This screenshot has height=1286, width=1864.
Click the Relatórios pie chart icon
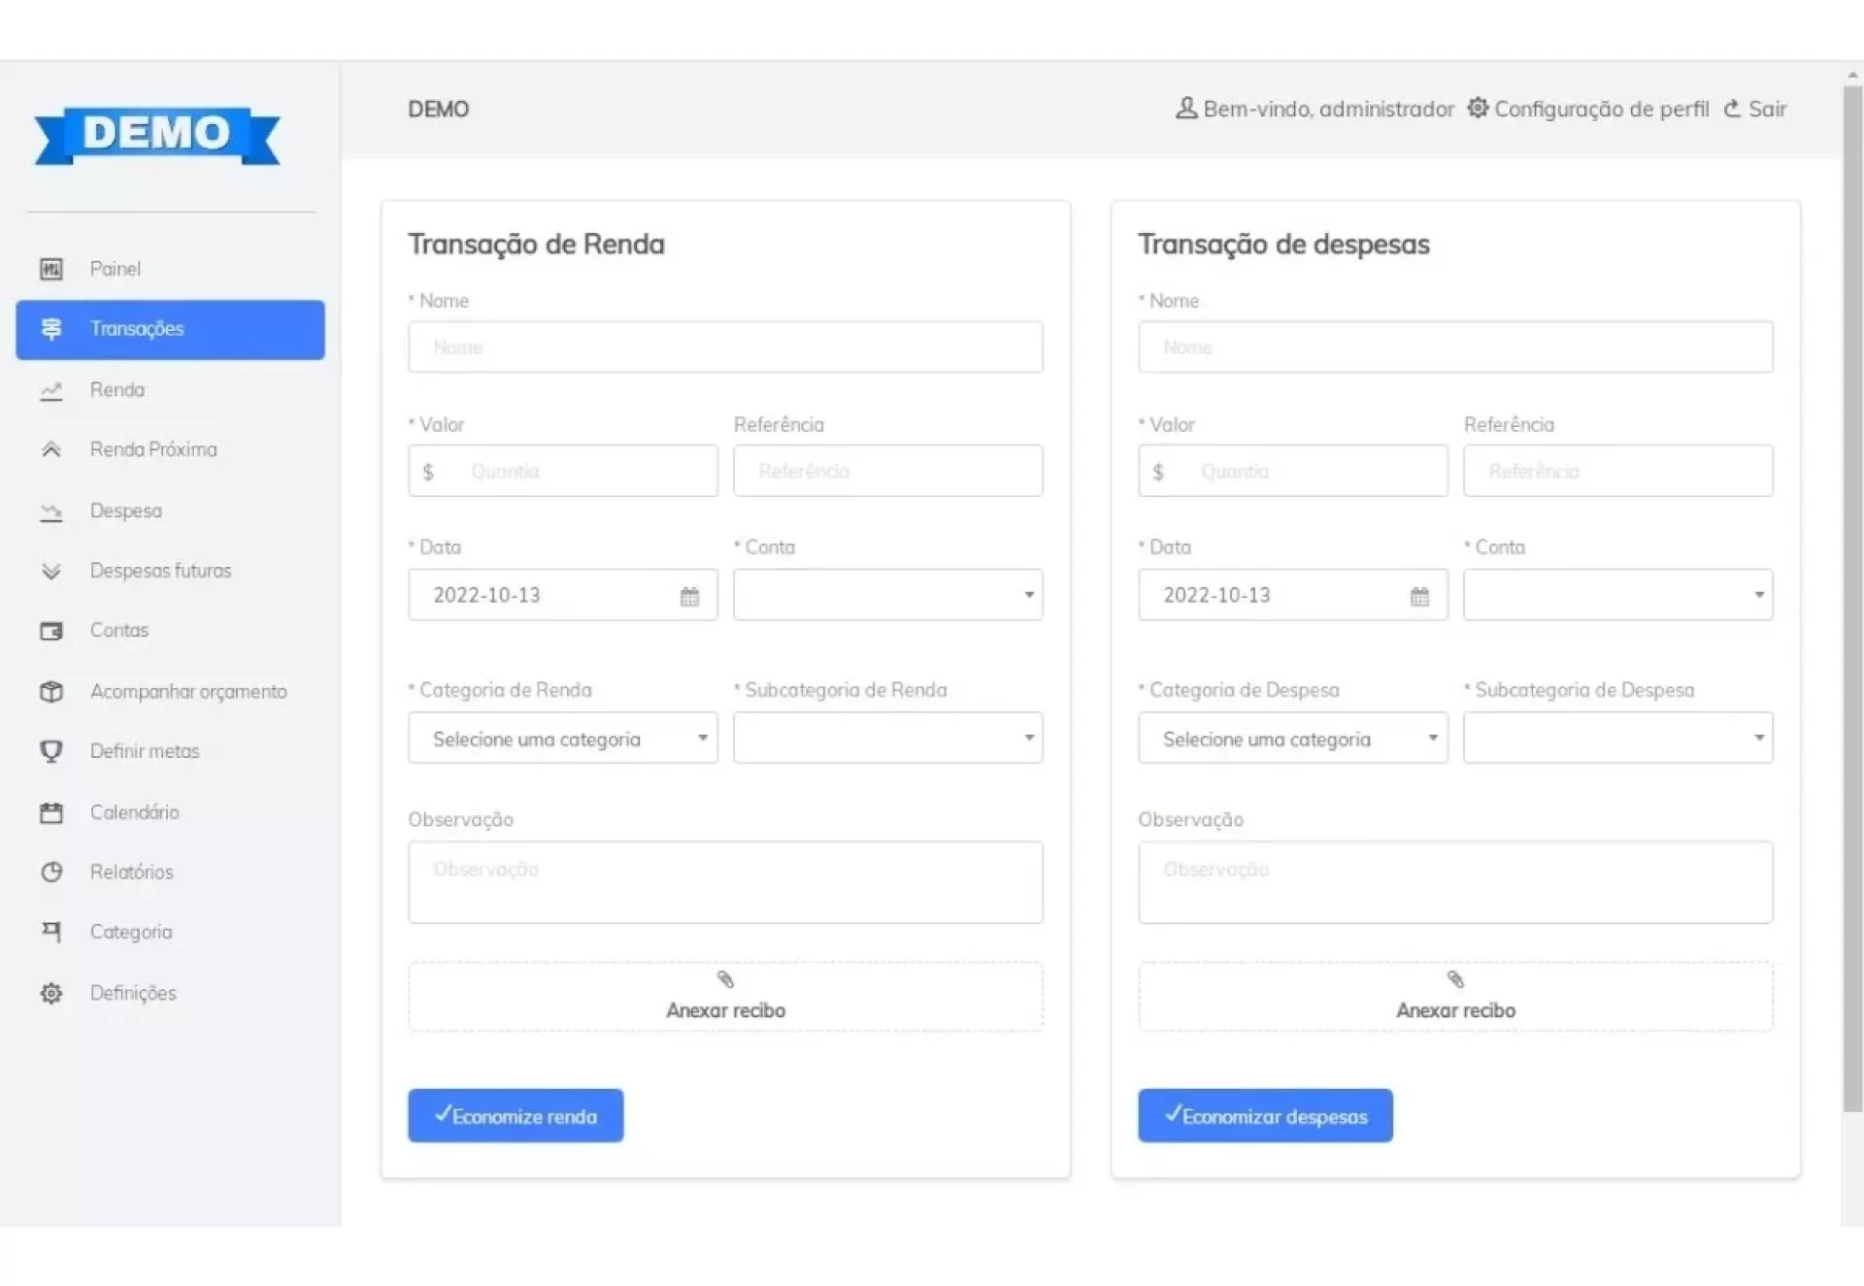[51, 872]
